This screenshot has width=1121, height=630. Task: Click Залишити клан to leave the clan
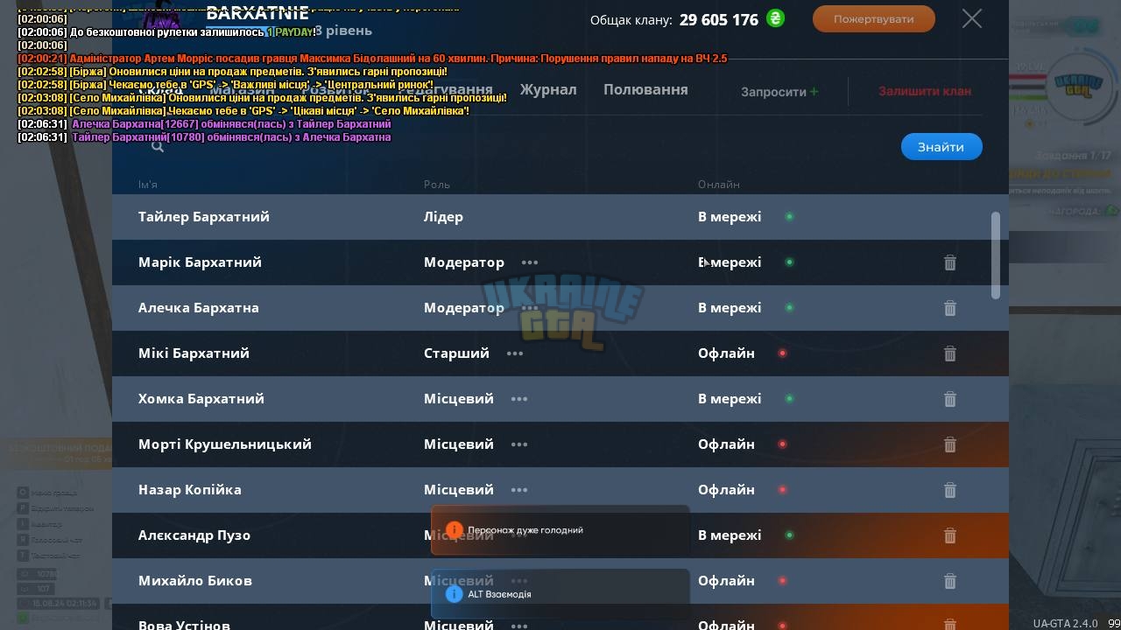click(925, 91)
